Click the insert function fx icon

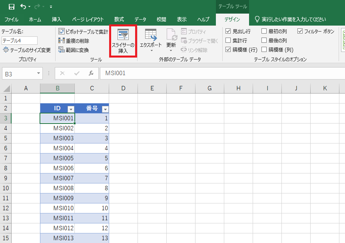(91, 73)
